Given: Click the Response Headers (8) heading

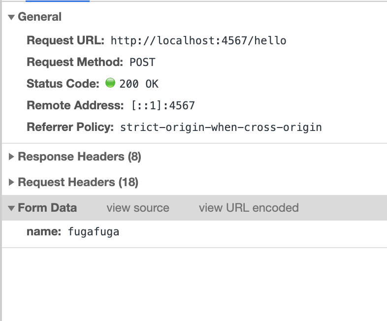Looking at the screenshot, I should 79,157.
